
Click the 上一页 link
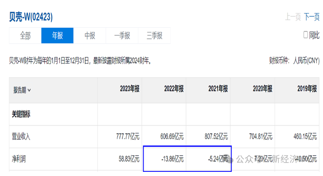(293, 17)
